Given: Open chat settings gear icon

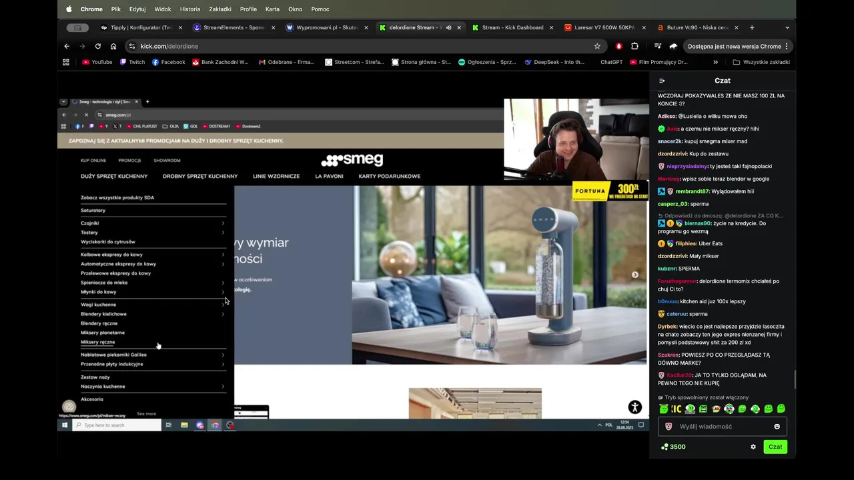Looking at the screenshot, I should pyautogui.click(x=753, y=447).
